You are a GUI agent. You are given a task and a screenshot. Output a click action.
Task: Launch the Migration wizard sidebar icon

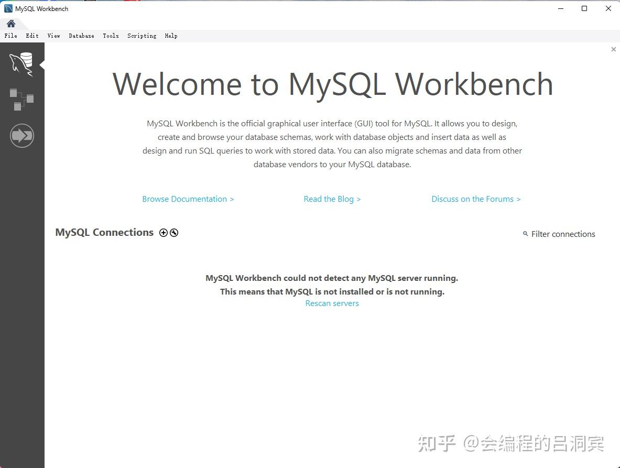pyautogui.click(x=22, y=135)
